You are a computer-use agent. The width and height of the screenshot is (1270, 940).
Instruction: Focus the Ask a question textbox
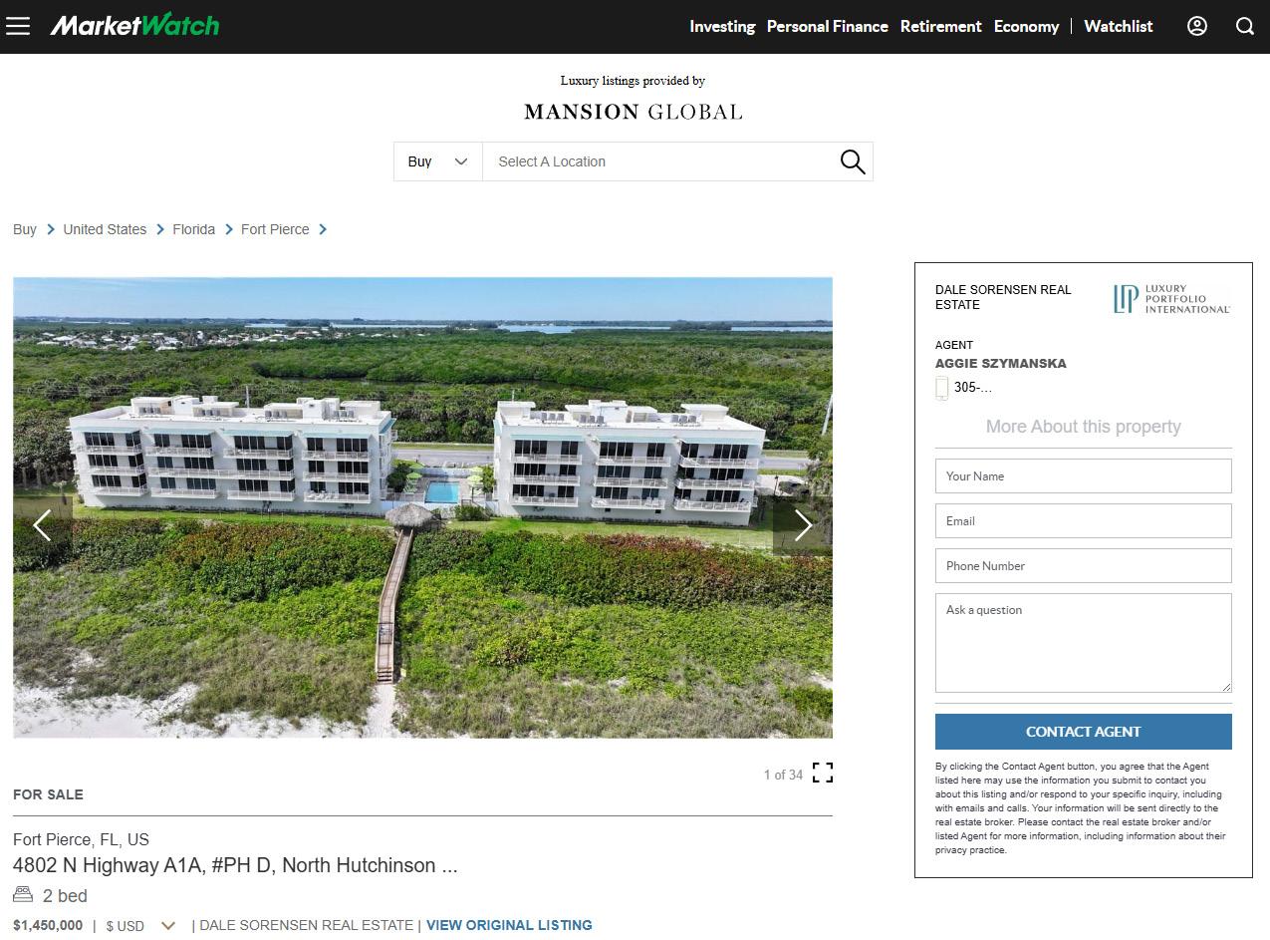point(1083,643)
